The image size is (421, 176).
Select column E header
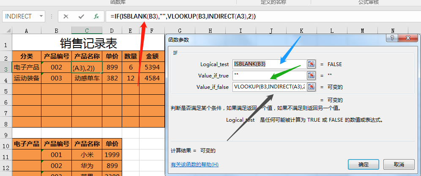click(x=131, y=31)
